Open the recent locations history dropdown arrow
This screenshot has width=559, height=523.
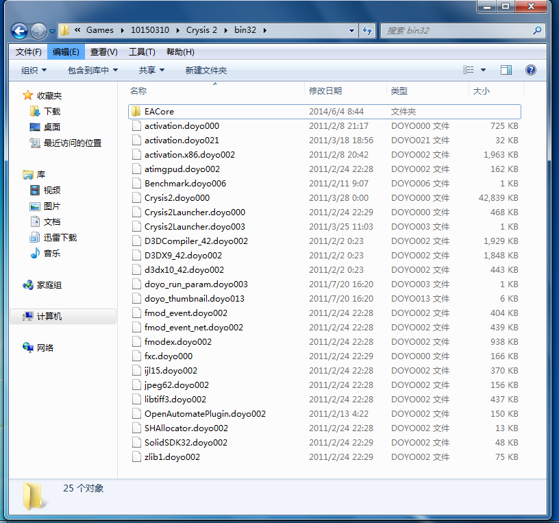(52, 32)
